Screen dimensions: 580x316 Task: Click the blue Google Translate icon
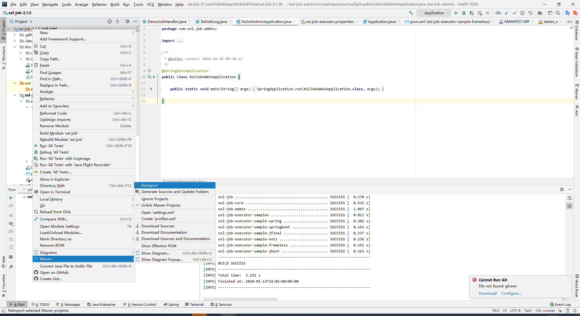pyautogui.click(x=568, y=13)
